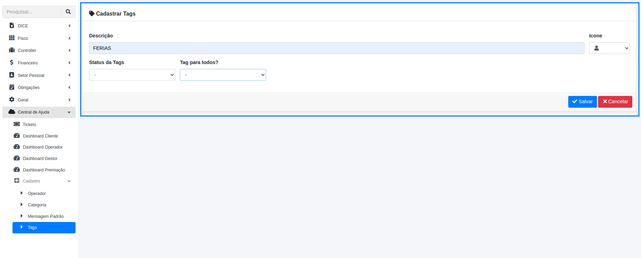Click the Obrigações calendar check icon

12,87
